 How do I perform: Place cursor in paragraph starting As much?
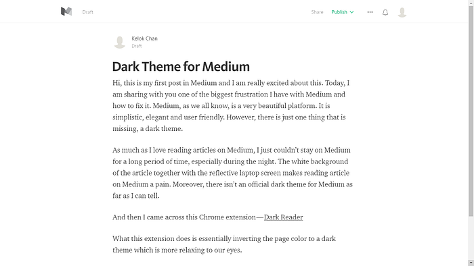coord(232,173)
